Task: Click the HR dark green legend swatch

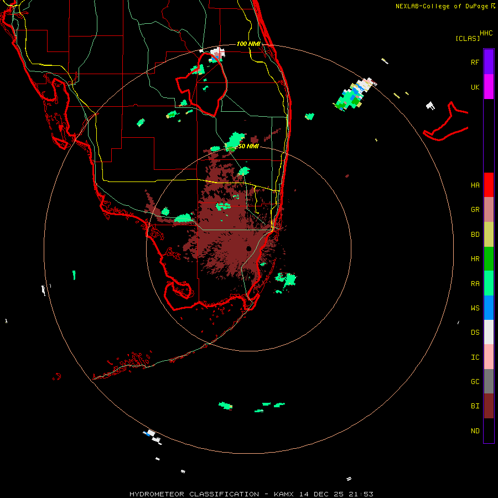Action: (x=489, y=259)
